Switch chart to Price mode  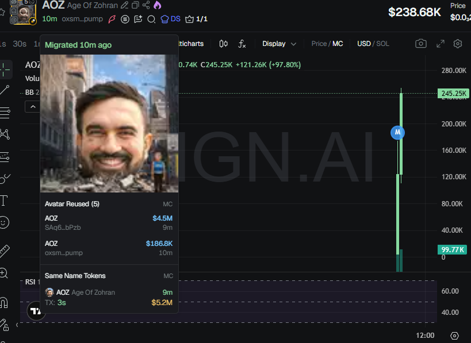[319, 44]
